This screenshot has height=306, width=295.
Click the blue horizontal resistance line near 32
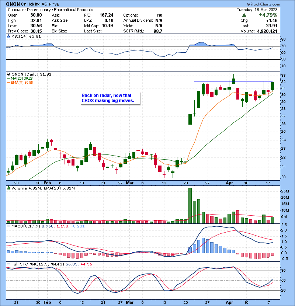point(233,81)
